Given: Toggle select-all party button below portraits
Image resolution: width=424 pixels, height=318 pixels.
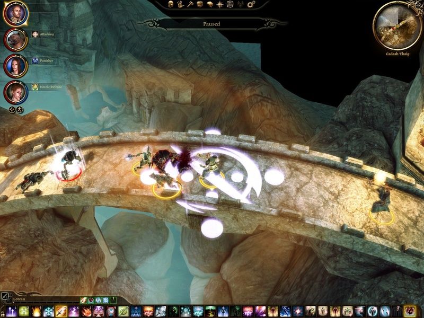Looking at the screenshot, I should click(x=12, y=109).
